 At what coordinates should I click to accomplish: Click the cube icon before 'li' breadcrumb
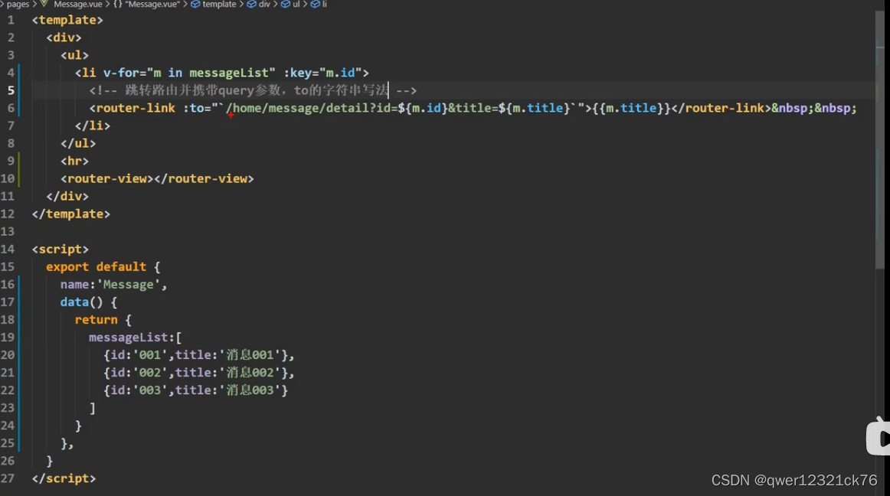tap(315, 4)
